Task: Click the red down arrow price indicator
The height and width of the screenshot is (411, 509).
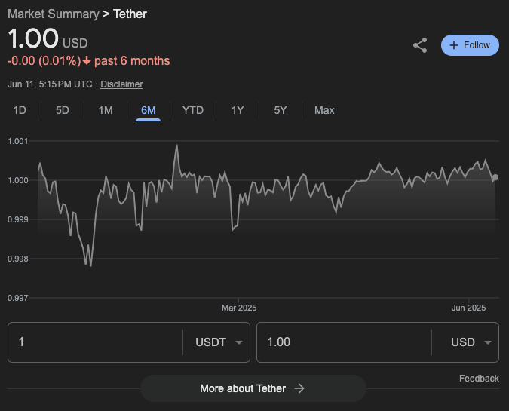Action: click(x=87, y=61)
